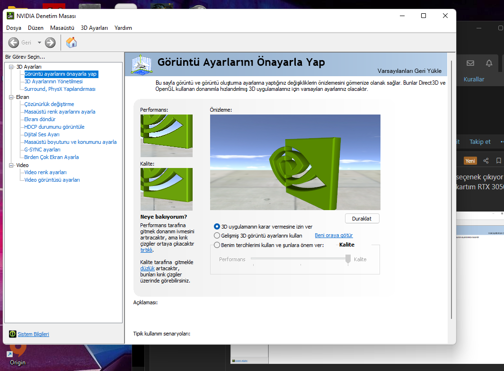Collapse the 3D Ayarları tree node
The width and height of the screenshot is (504, 371).
pos(11,67)
